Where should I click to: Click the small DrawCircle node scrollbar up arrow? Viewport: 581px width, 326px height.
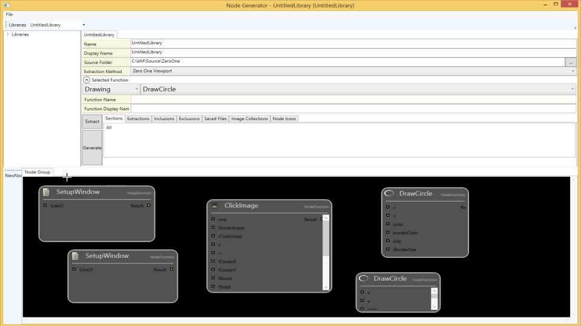pos(435,291)
